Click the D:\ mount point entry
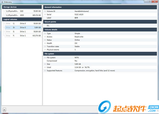159x114 pixels. [x=48, y=26]
